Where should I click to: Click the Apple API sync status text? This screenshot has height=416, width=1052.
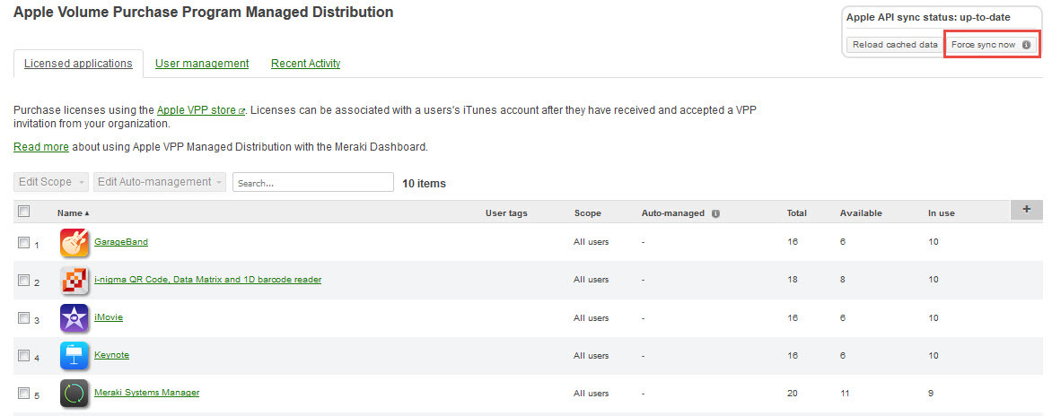click(x=928, y=18)
